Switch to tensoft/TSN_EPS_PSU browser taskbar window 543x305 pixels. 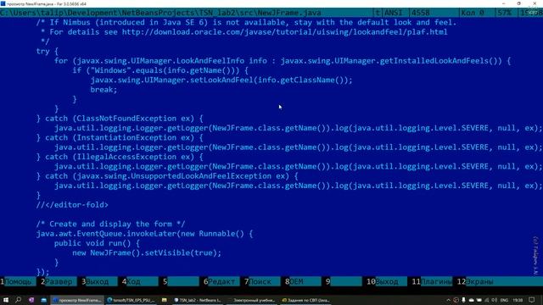[x=131, y=300]
